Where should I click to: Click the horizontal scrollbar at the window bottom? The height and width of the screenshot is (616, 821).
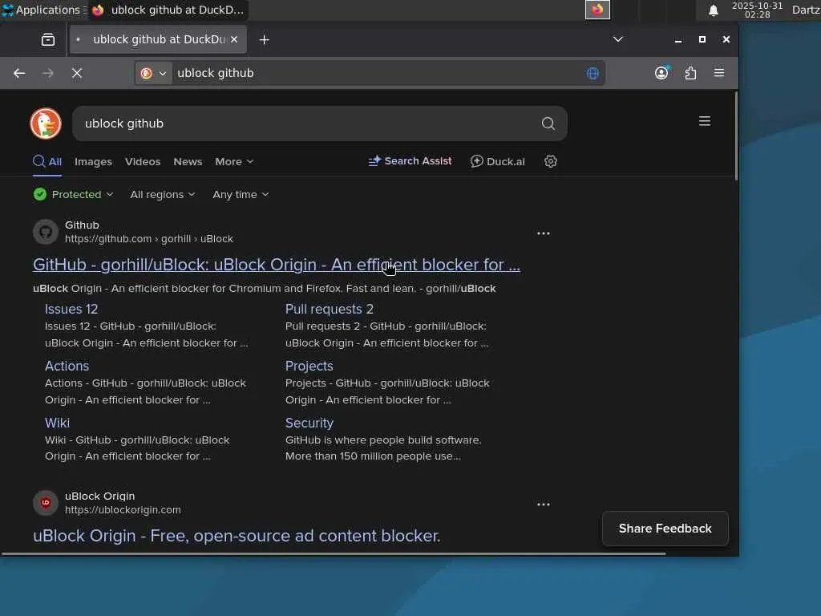coord(334,553)
